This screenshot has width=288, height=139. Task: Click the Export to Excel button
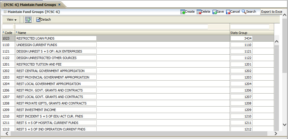coord(271,12)
